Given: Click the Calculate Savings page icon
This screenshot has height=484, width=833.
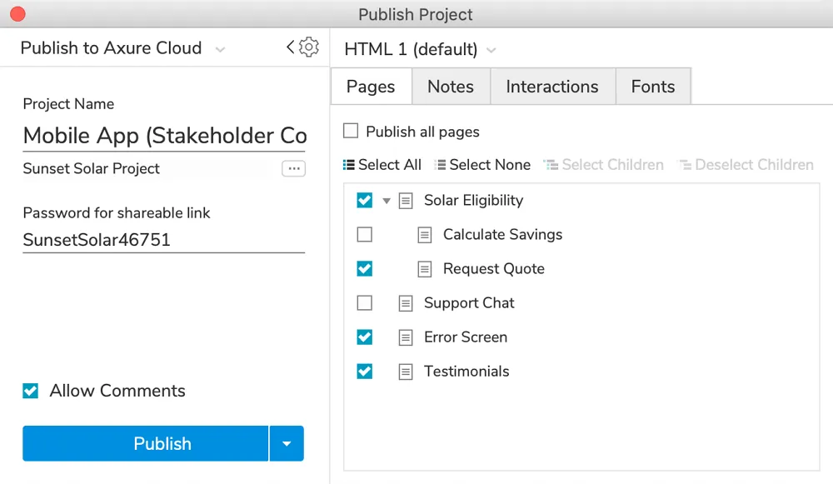Looking at the screenshot, I should click(425, 235).
